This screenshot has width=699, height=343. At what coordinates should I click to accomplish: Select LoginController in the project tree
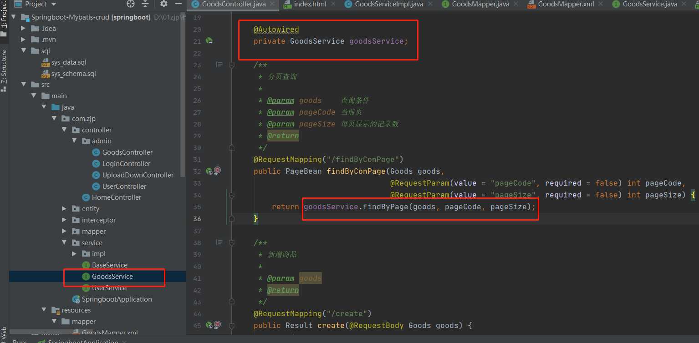coord(126,164)
